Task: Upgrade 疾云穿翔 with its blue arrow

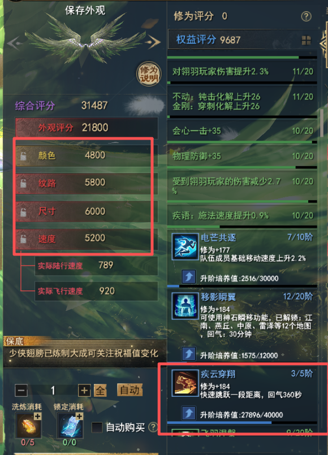Action: [189, 413]
